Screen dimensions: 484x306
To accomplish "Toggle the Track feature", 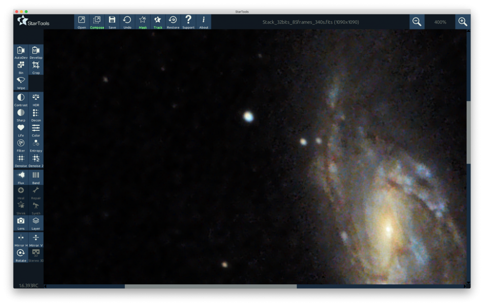I will (158, 22).
